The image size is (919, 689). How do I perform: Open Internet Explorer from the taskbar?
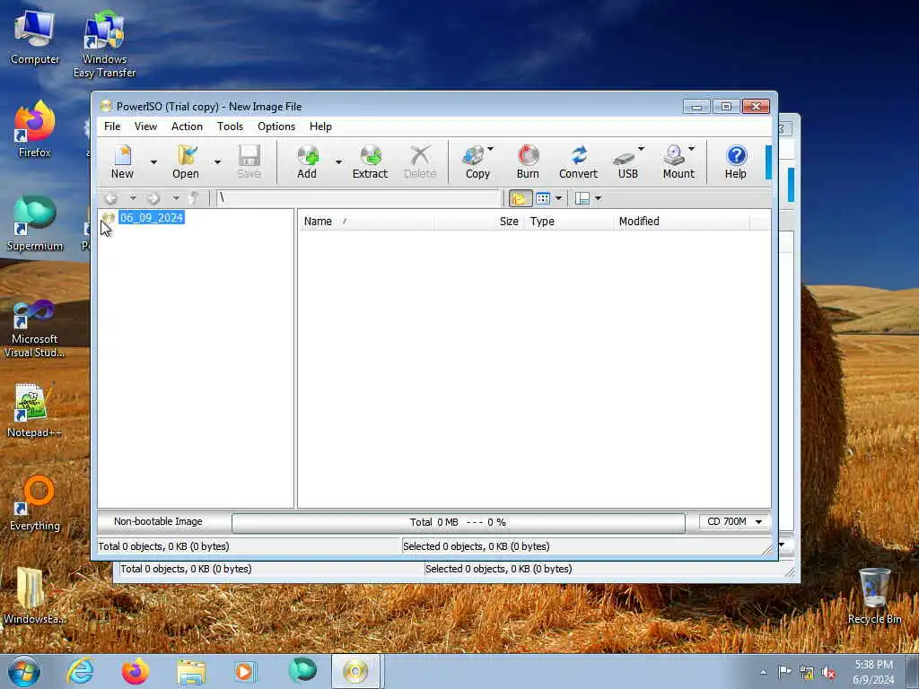(80, 671)
